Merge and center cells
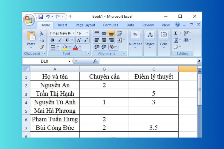This screenshot has height=149, width=224. pos(120,40)
